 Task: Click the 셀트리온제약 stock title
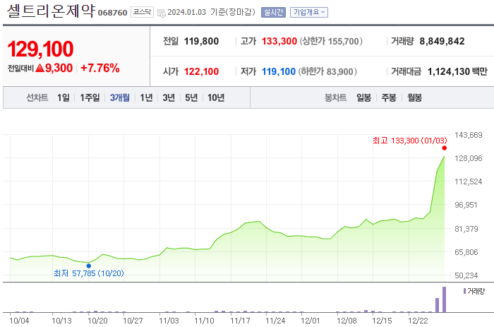pyautogui.click(x=51, y=11)
